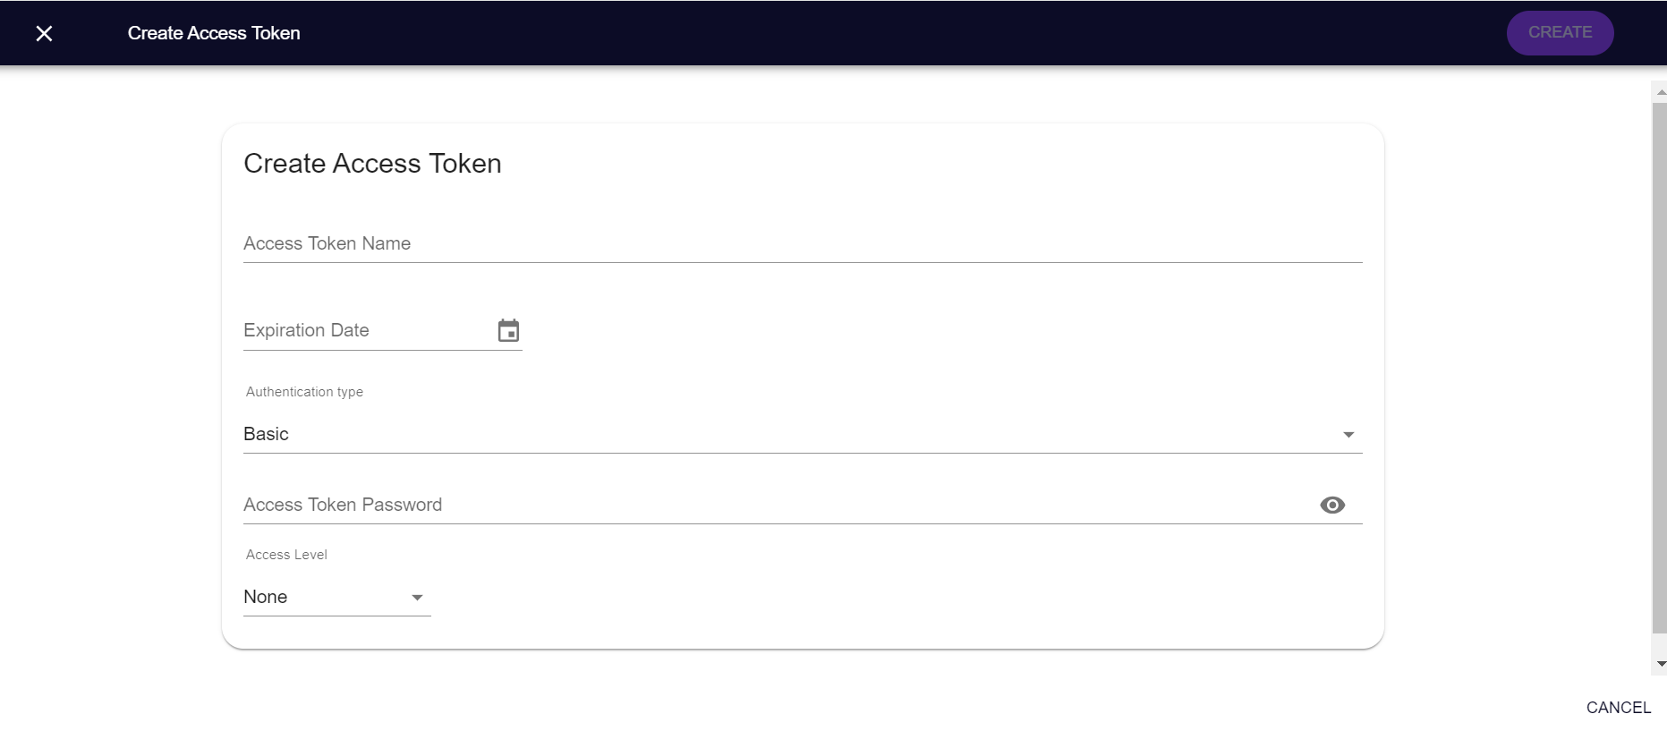The image size is (1667, 731).
Task: Click the Authentication type dropdown arrow
Action: tap(1348, 435)
